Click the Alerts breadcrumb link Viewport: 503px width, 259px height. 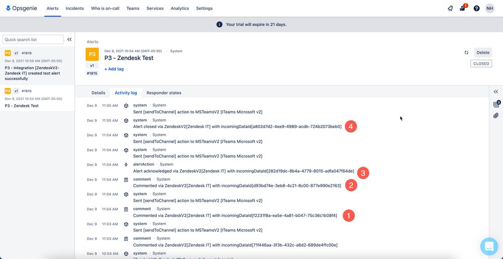(92, 42)
